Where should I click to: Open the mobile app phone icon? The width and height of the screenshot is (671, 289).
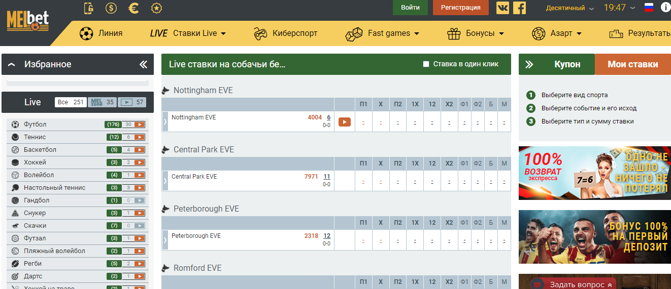(x=89, y=8)
